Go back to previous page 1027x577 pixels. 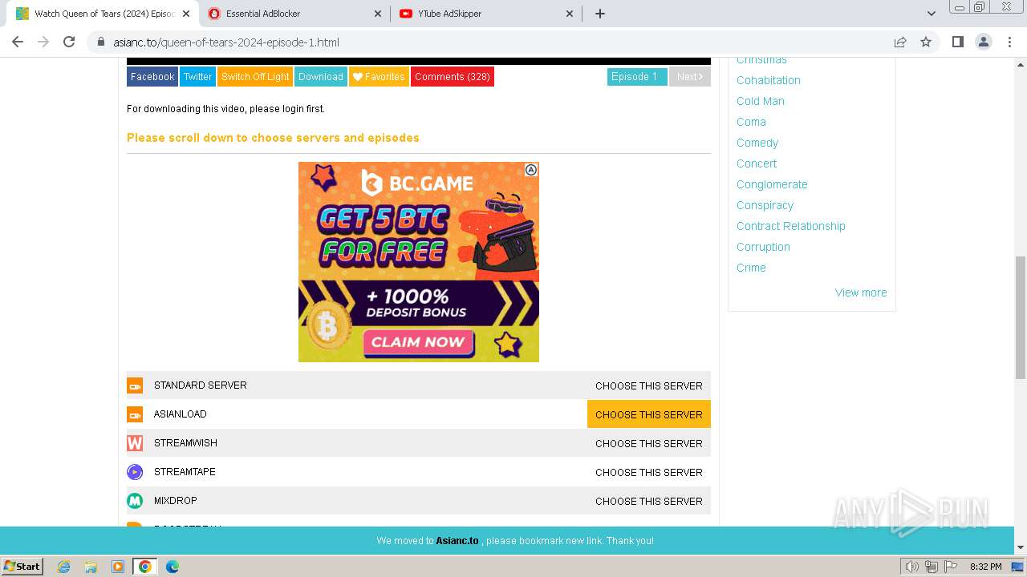click(x=18, y=42)
